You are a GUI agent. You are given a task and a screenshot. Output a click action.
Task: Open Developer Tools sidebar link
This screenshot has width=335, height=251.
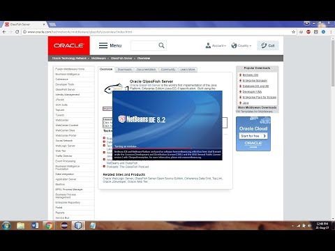65,84
